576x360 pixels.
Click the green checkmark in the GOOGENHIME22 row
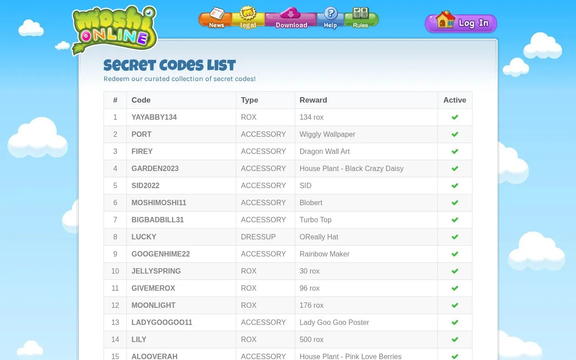[x=455, y=254]
